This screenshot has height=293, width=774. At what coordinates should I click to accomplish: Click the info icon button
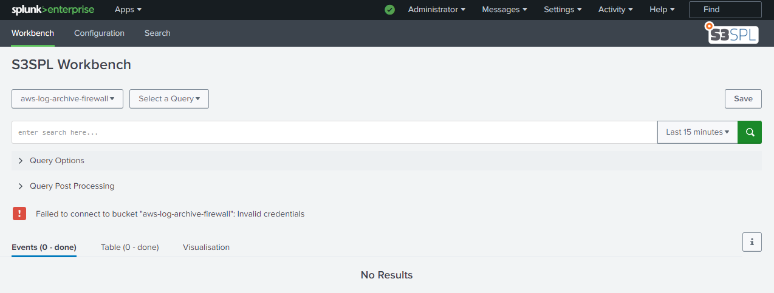(752, 241)
